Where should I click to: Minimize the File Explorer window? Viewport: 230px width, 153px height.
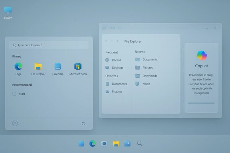[x=207, y=28]
